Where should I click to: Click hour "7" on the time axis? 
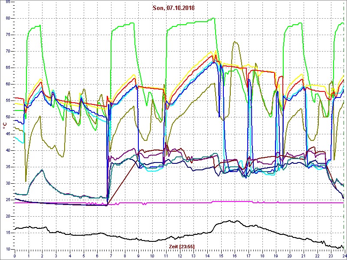point(111,256)
